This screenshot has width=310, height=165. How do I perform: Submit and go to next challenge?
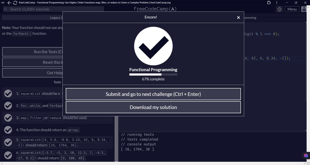pyautogui.click(x=153, y=94)
